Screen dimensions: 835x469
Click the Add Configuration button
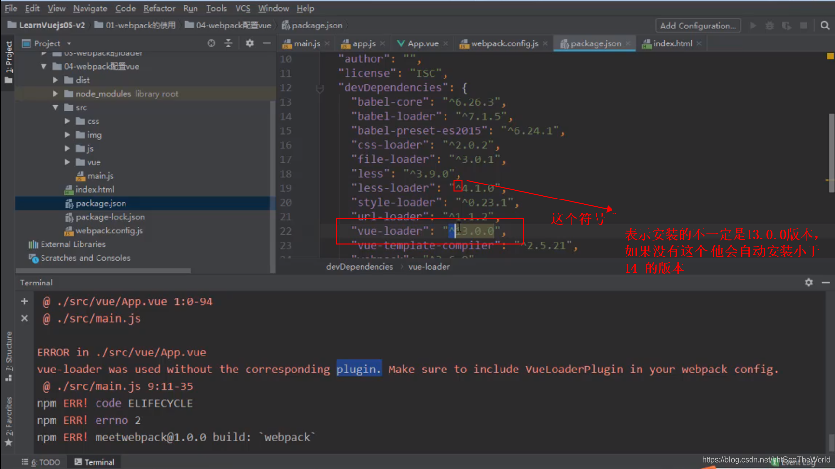point(697,26)
